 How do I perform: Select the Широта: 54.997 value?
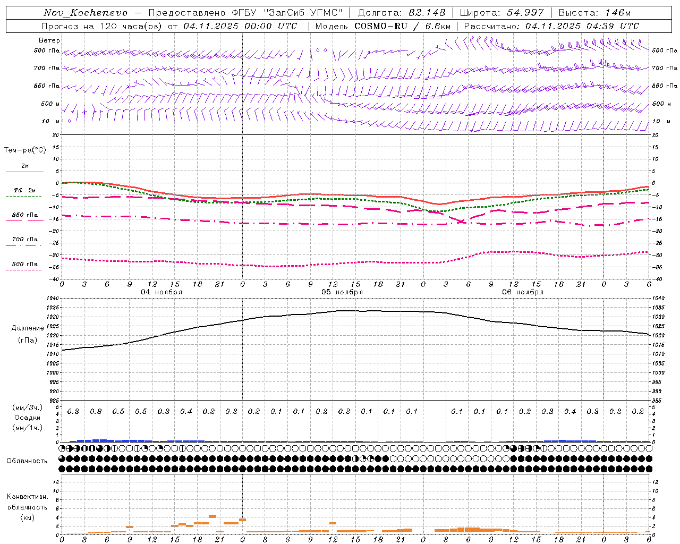[501, 13]
